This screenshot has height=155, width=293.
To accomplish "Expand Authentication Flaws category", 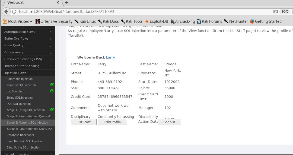I will 28,32.
